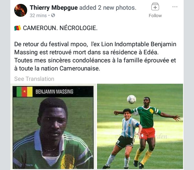Click the yellow crest on green jersey
194x170 pixels.
coord(151,111)
